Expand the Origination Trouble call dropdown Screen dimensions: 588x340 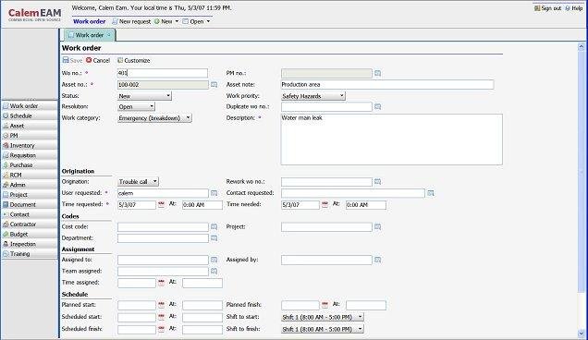[138, 182]
